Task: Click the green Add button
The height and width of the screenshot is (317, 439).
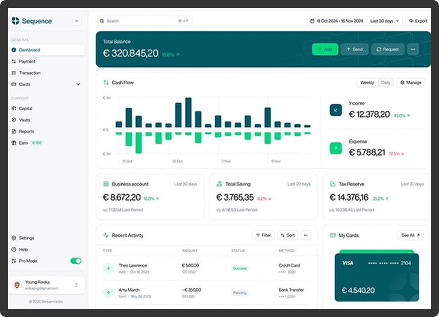Action: [x=325, y=49]
